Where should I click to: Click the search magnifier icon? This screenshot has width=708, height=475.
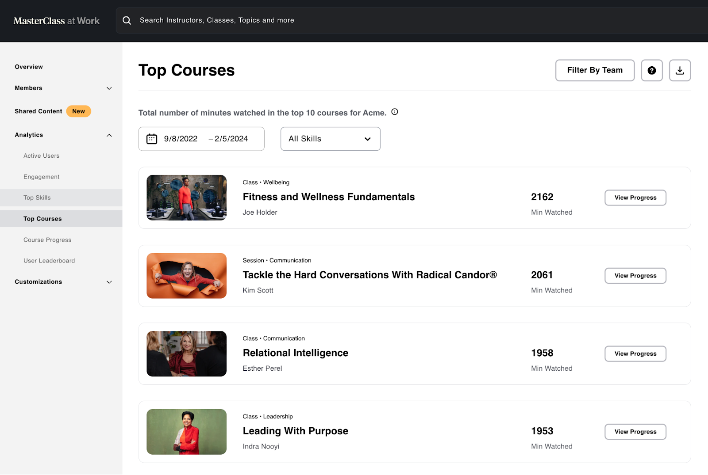[127, 20]
